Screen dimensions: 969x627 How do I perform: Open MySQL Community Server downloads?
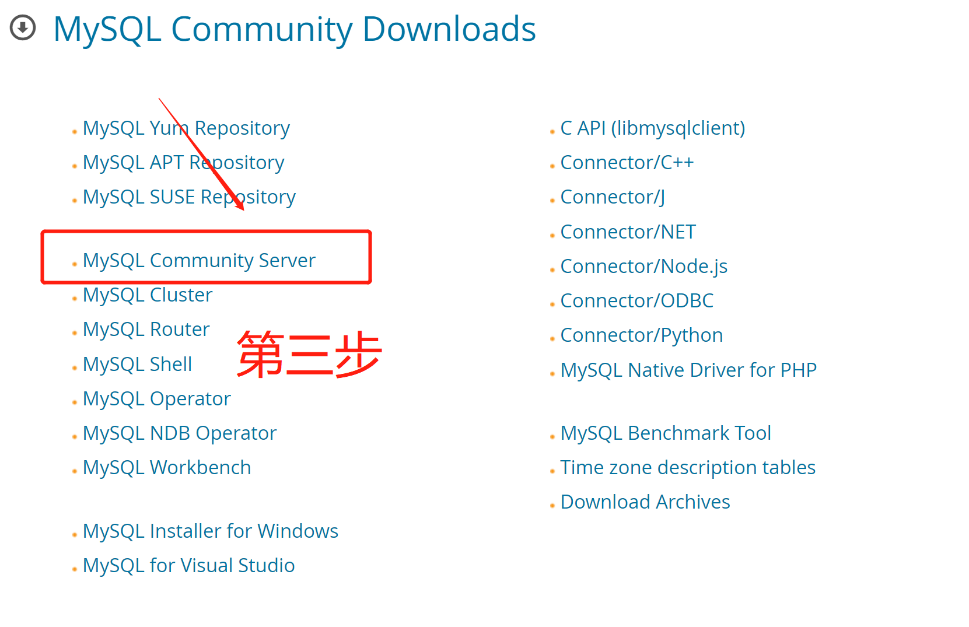pos(199,261)
